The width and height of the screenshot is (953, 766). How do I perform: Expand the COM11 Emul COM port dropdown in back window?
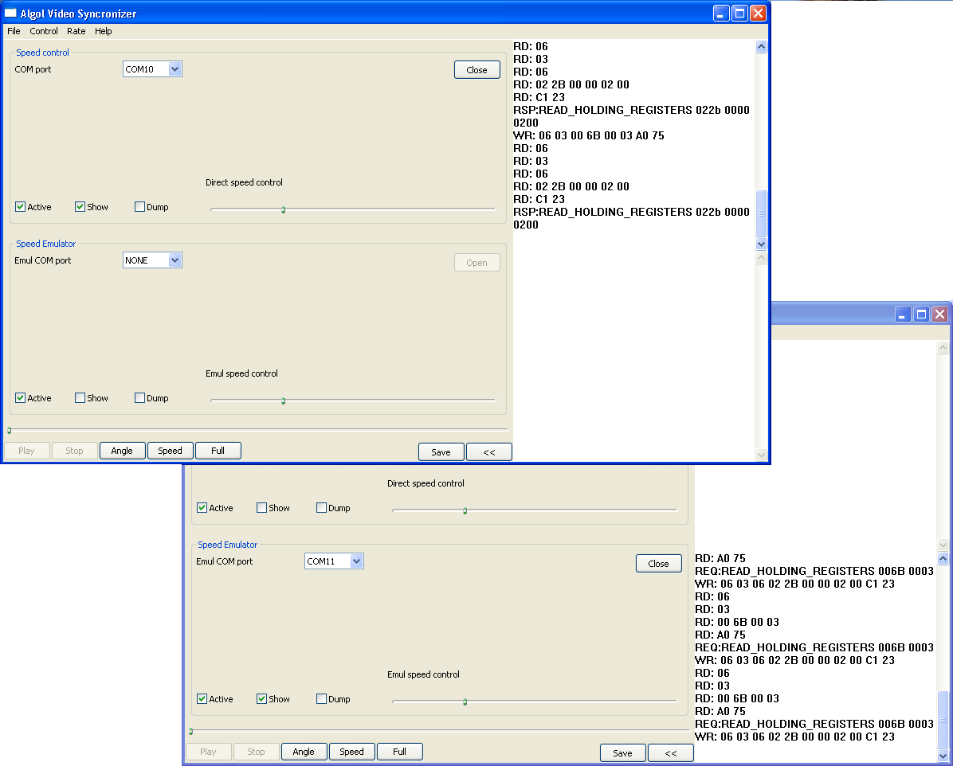356,561
